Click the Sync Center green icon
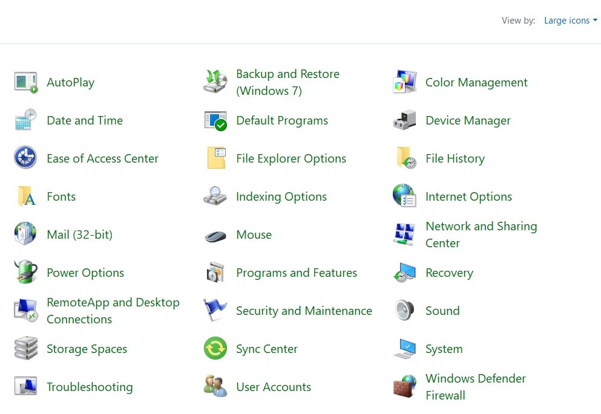Viewport: 601px width, 414px height. click(215, 348)
